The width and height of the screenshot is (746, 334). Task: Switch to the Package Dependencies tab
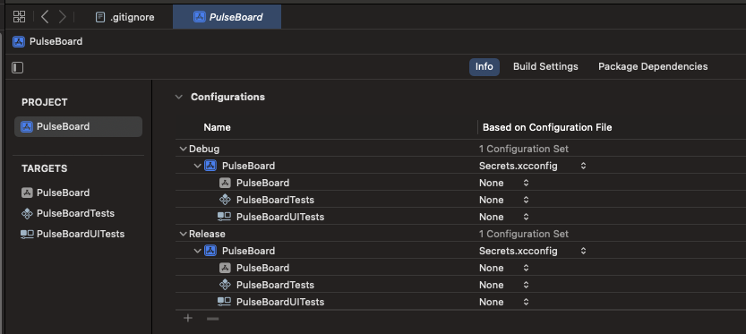(x=653, y=66)
